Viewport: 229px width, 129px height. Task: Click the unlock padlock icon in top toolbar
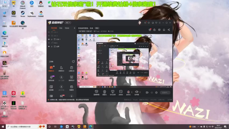(155, 30)
